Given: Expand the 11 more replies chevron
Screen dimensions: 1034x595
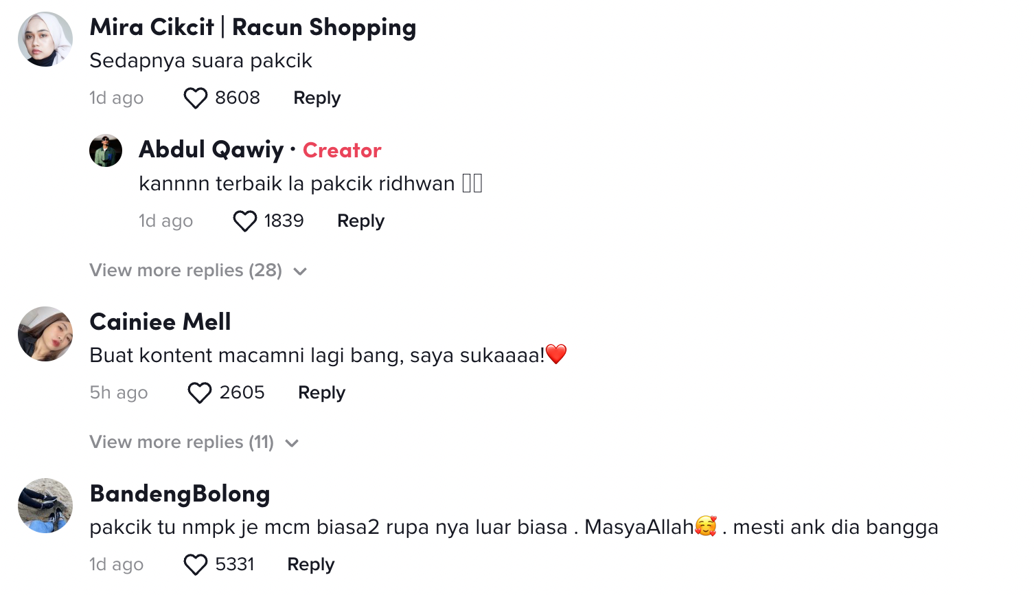Looking at the screenshot, I should (x=292, y=443).
